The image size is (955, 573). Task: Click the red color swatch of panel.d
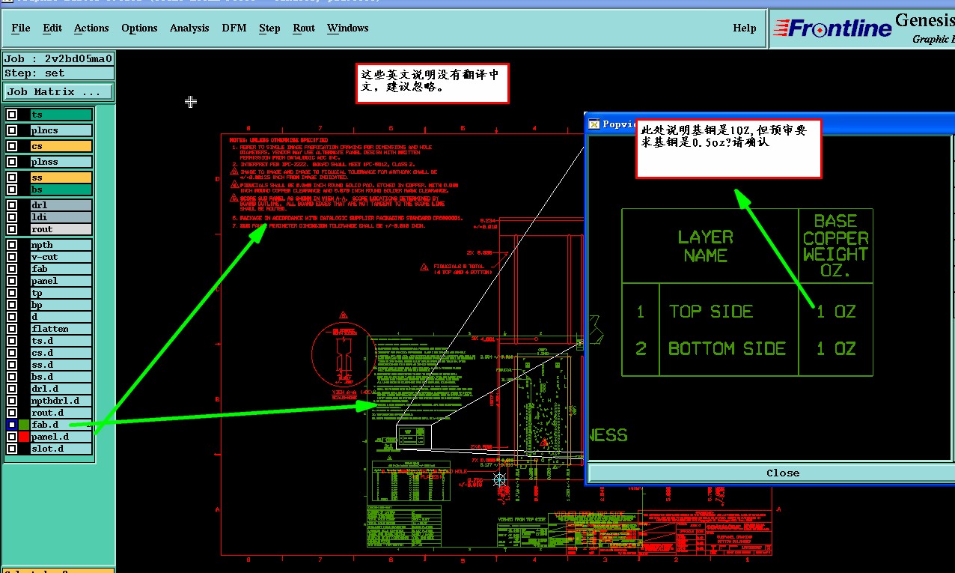tap(24, 437)
